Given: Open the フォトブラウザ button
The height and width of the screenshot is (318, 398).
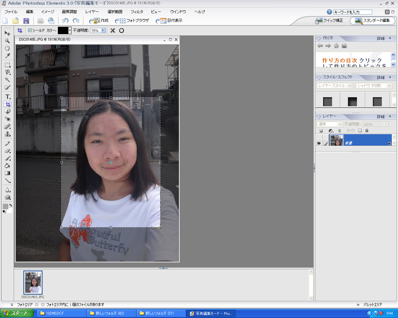Looking at the screenshot, I should (132, 21).
